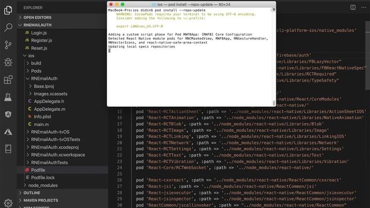Minimize the terminal with yellow button
Screen dimensions: 370x208
pos(117,4)
